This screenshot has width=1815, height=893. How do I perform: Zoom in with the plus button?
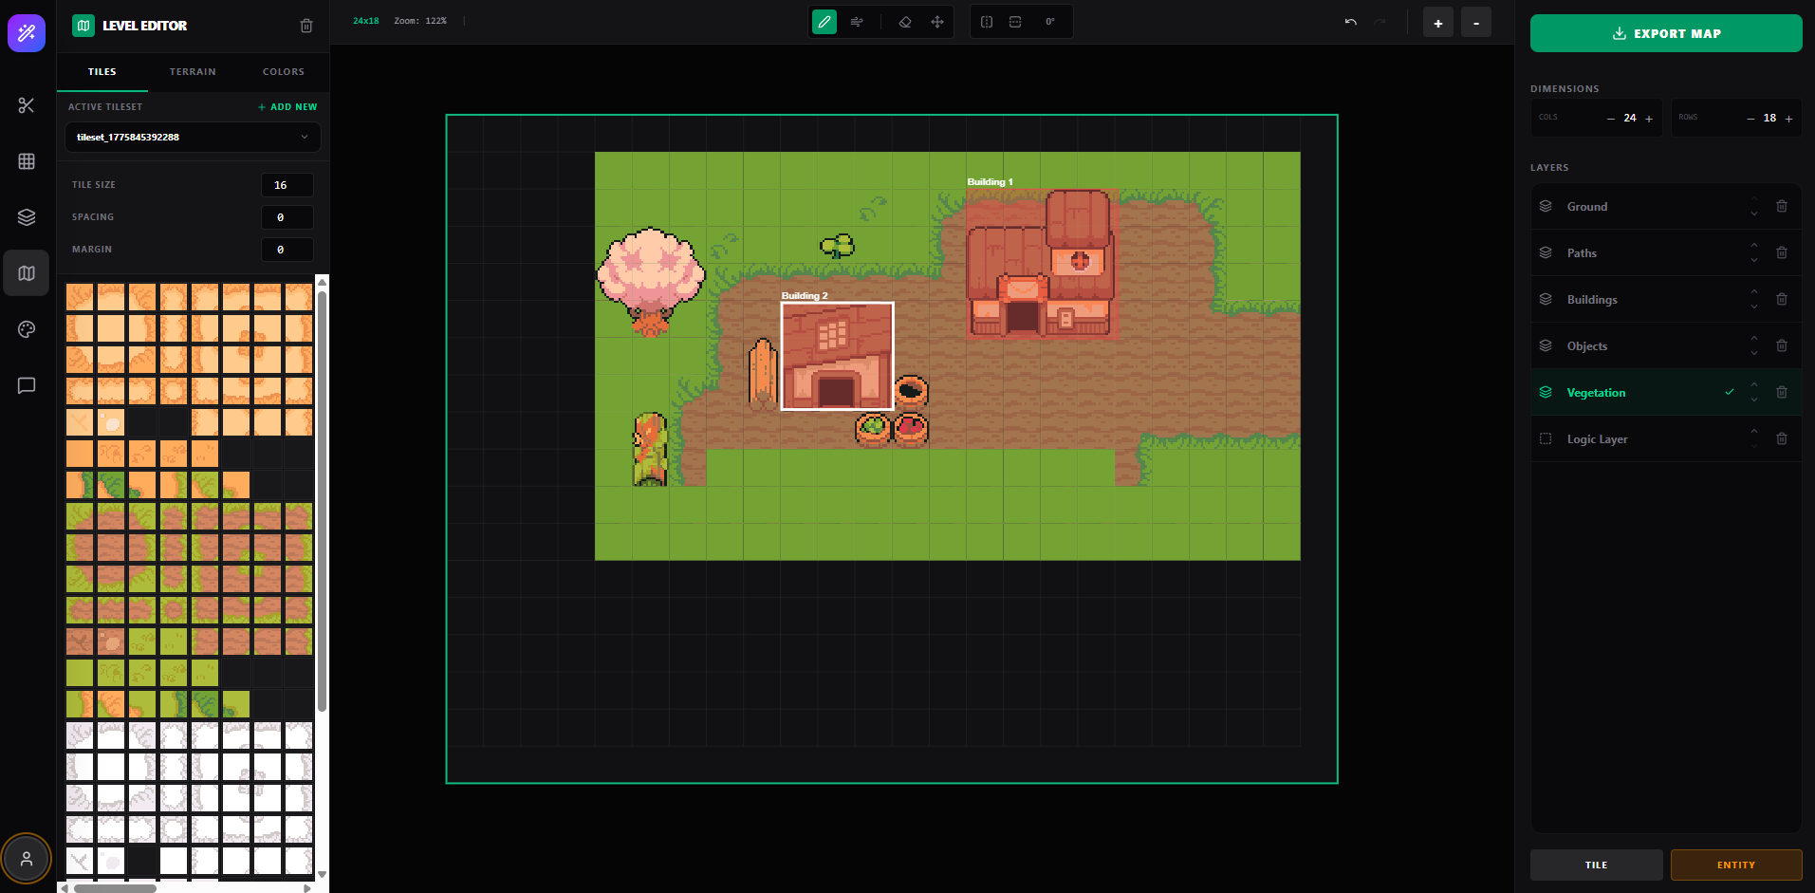click(1438, 23)
